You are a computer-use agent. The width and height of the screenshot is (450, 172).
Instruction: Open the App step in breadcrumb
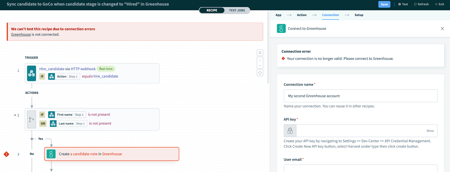tap(278, 15)
